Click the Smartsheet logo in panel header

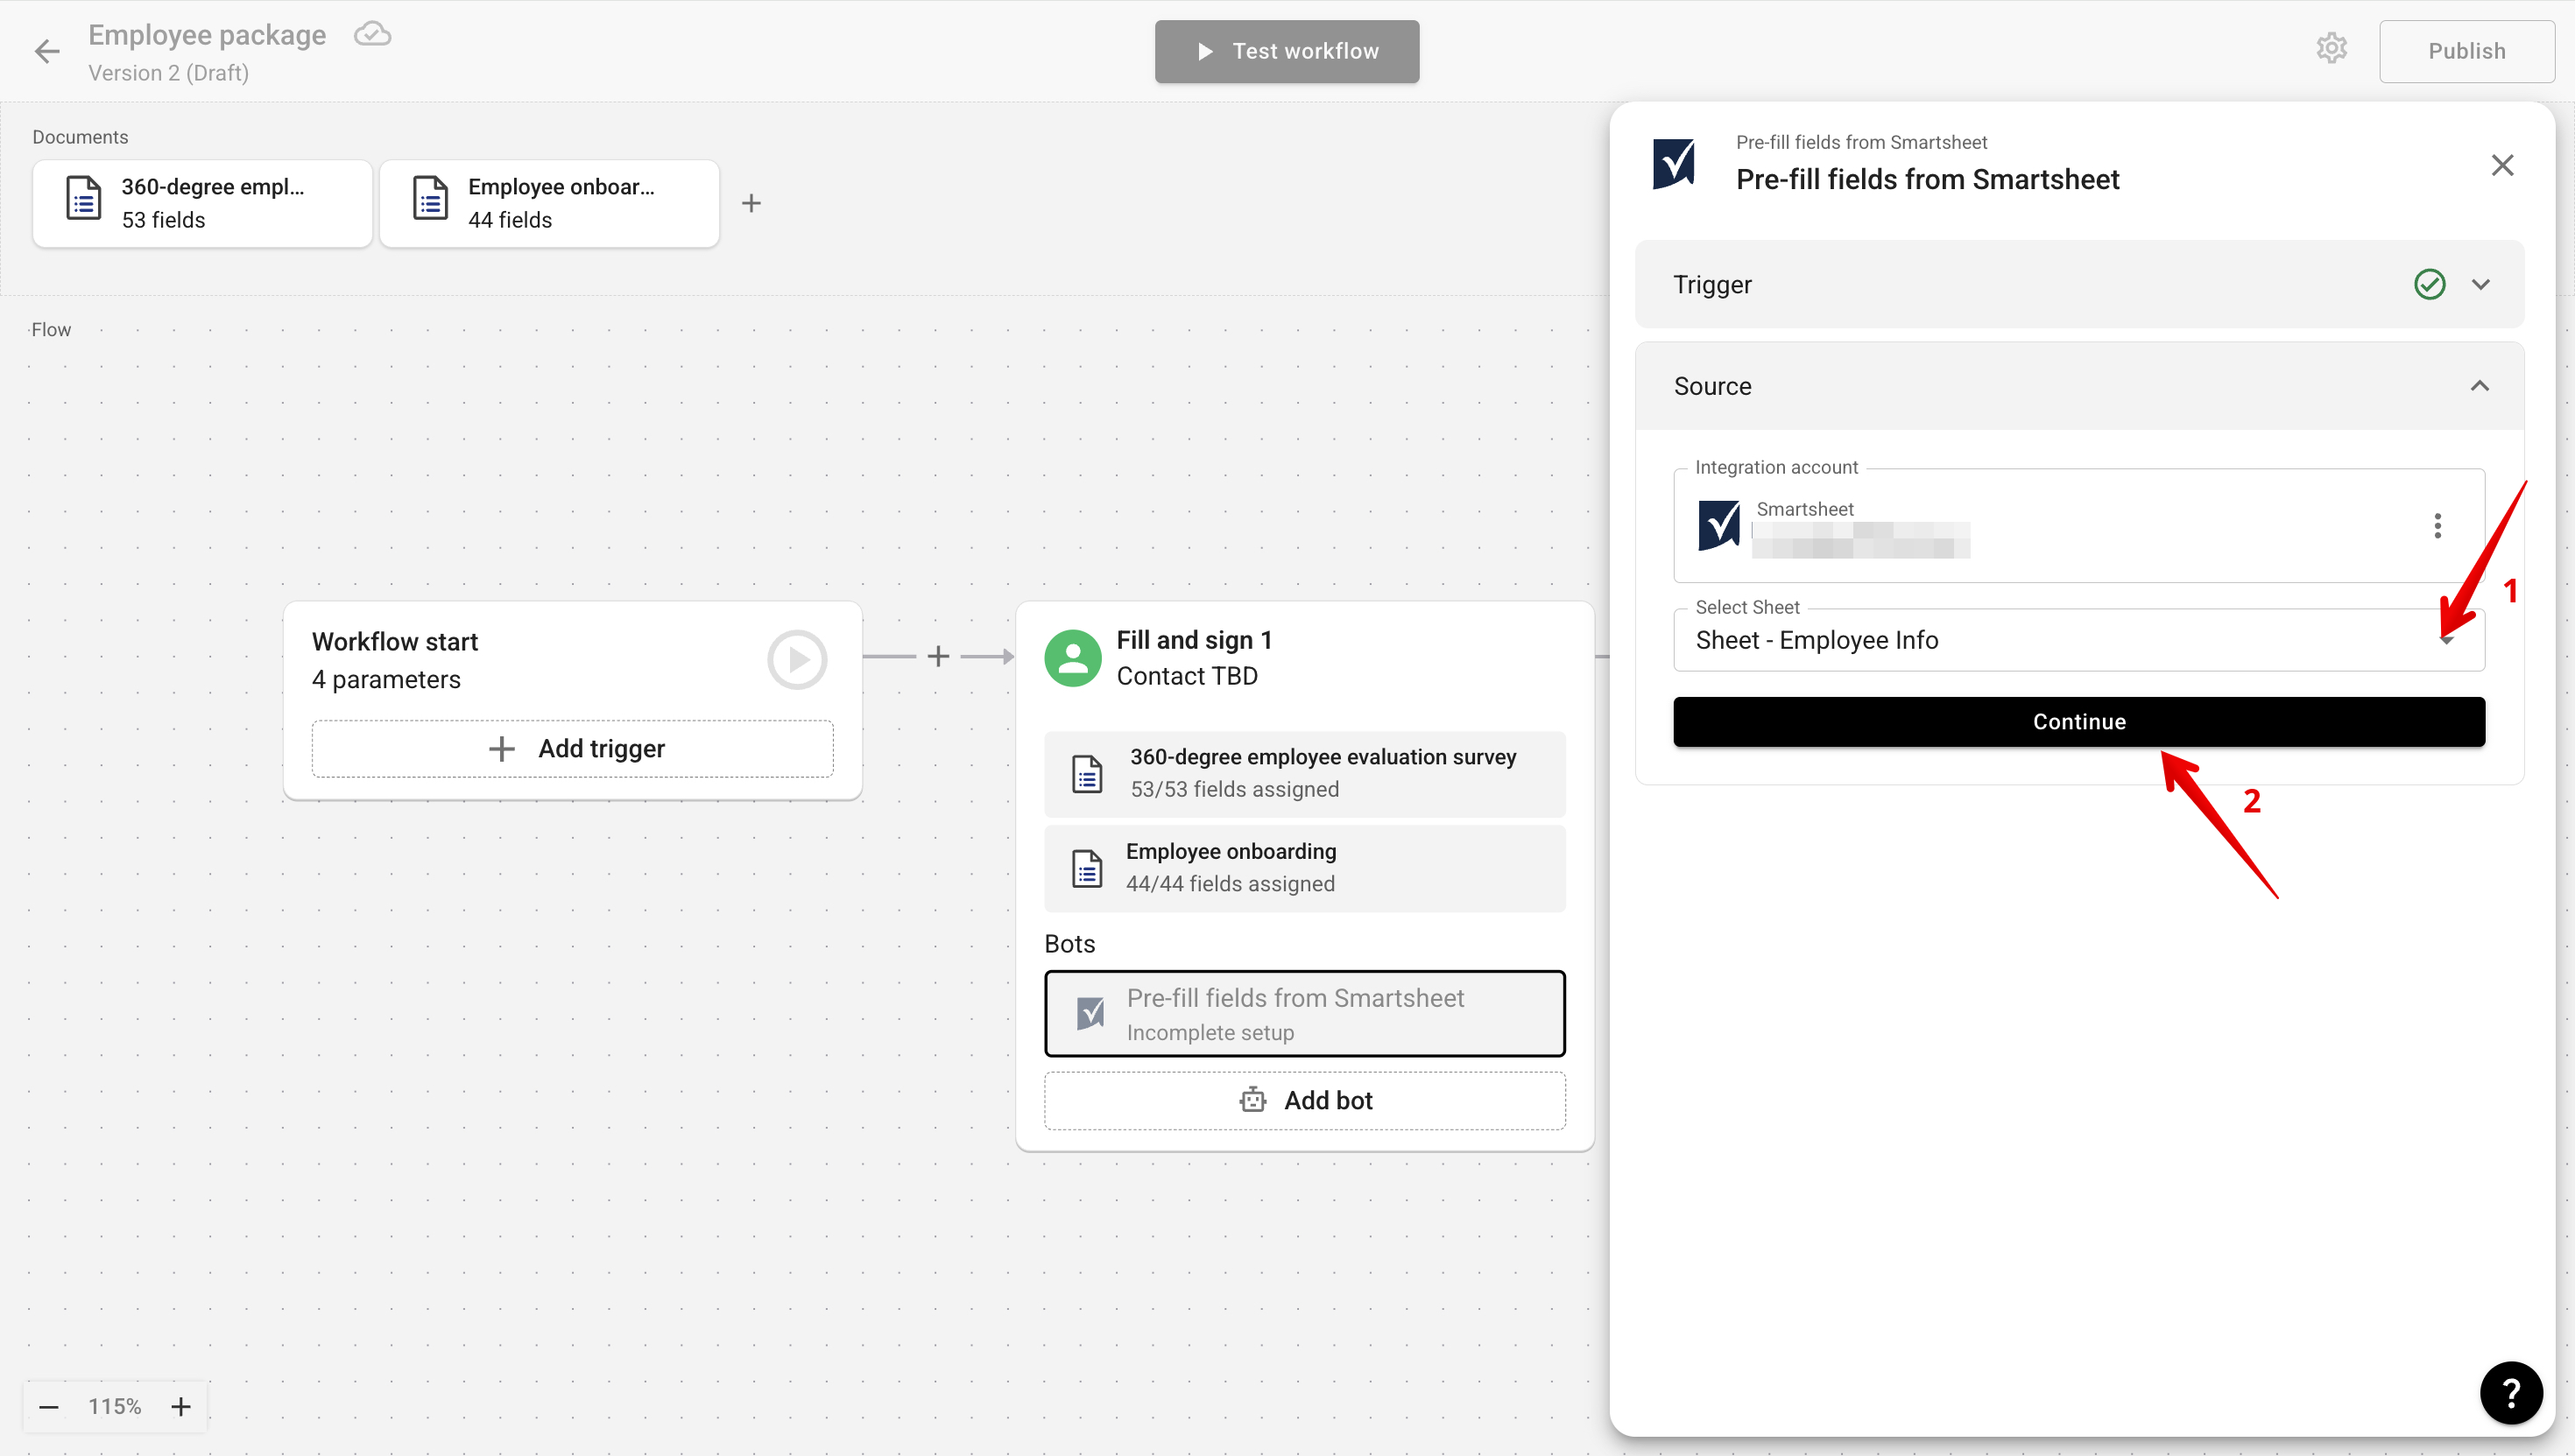pyautogui.click(x=1674, y=164)
